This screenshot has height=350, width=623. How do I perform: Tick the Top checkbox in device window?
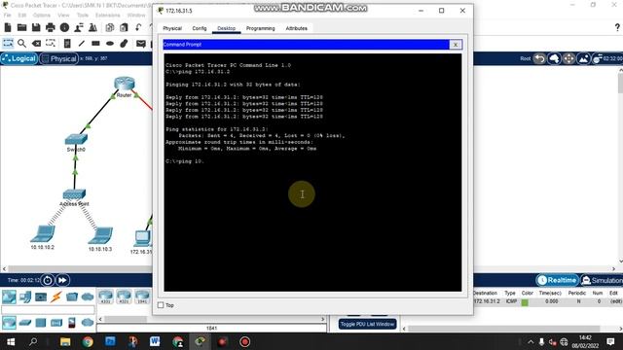(161, 305)
